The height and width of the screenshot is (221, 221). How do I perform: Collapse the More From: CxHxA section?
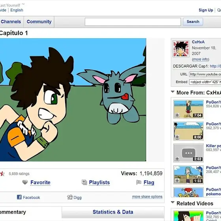(x=173, y=92)
